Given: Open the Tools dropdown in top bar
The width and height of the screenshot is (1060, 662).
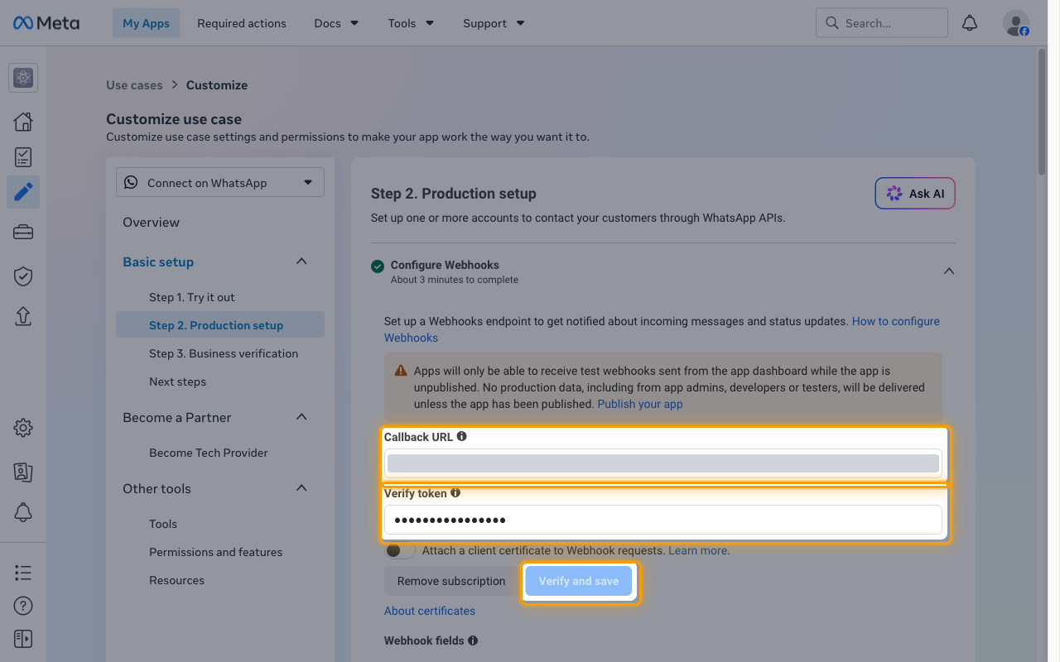Looking at the screenshot, I should pos(411,23).
